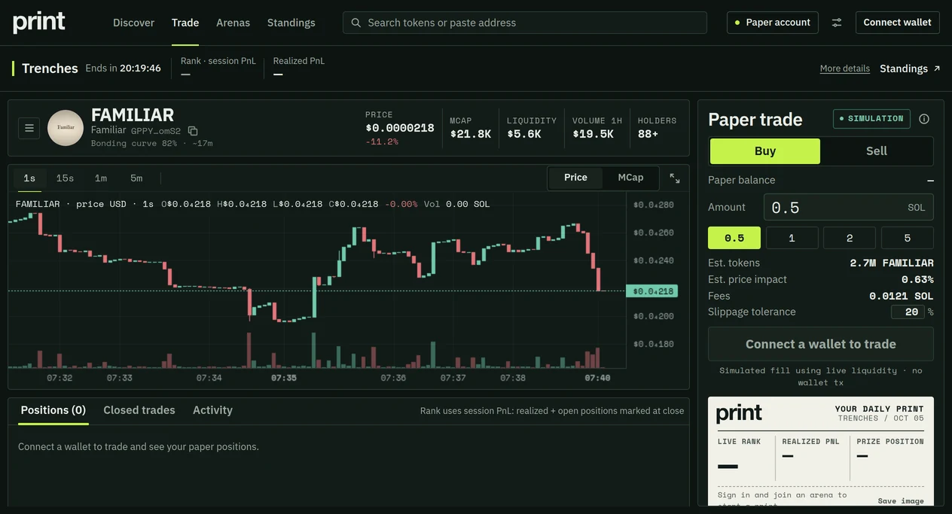Open the Arenas page
952x514 pixels.
tap(233, 23)
